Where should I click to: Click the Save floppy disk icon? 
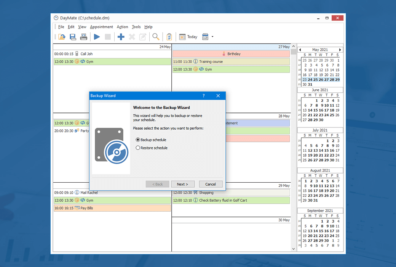(x=73, y=37)
